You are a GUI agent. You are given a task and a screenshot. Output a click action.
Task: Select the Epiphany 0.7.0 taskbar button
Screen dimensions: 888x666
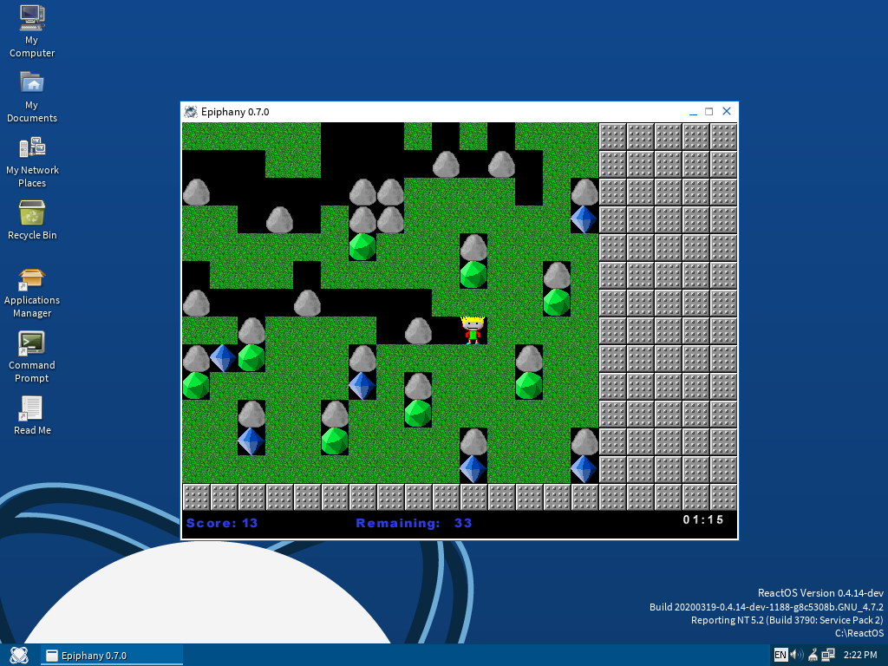point(111,656)
